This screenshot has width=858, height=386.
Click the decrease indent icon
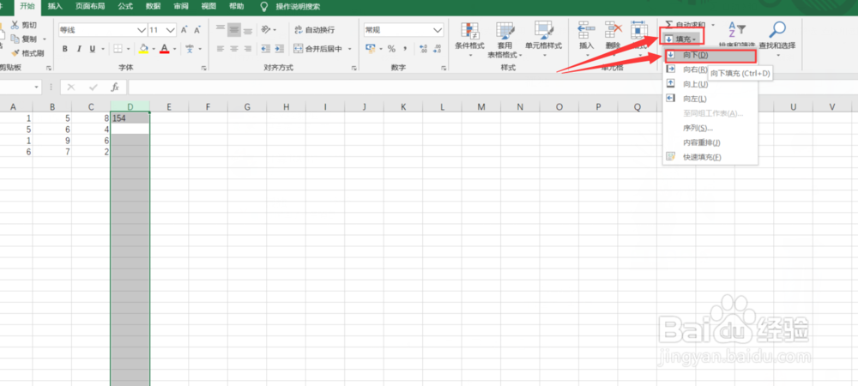[x=266, y=49]
